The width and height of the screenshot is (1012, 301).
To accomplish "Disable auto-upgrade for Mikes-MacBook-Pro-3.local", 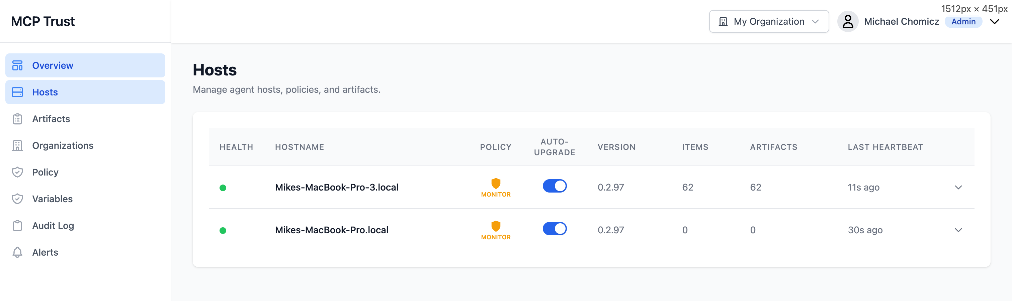I will (x=554, y=186).
